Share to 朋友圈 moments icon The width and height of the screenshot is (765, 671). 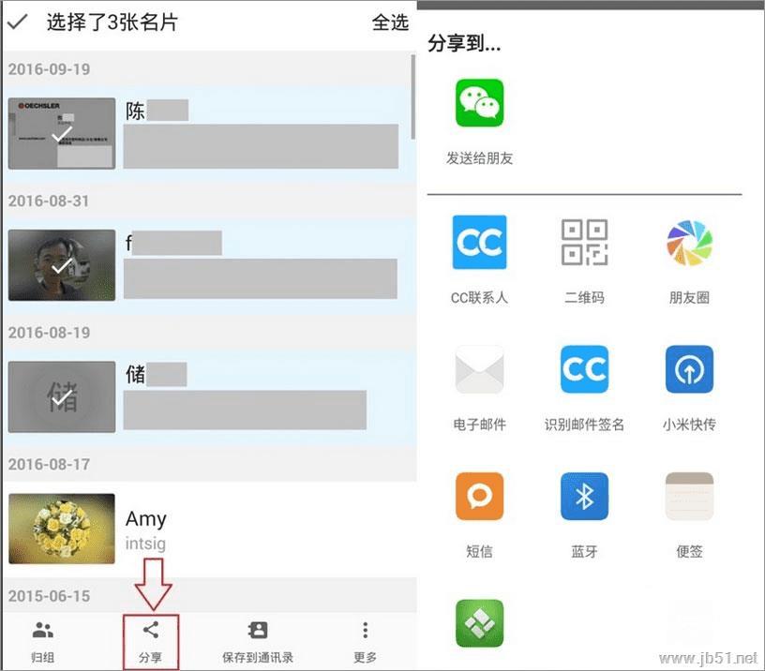click(689, 243)
